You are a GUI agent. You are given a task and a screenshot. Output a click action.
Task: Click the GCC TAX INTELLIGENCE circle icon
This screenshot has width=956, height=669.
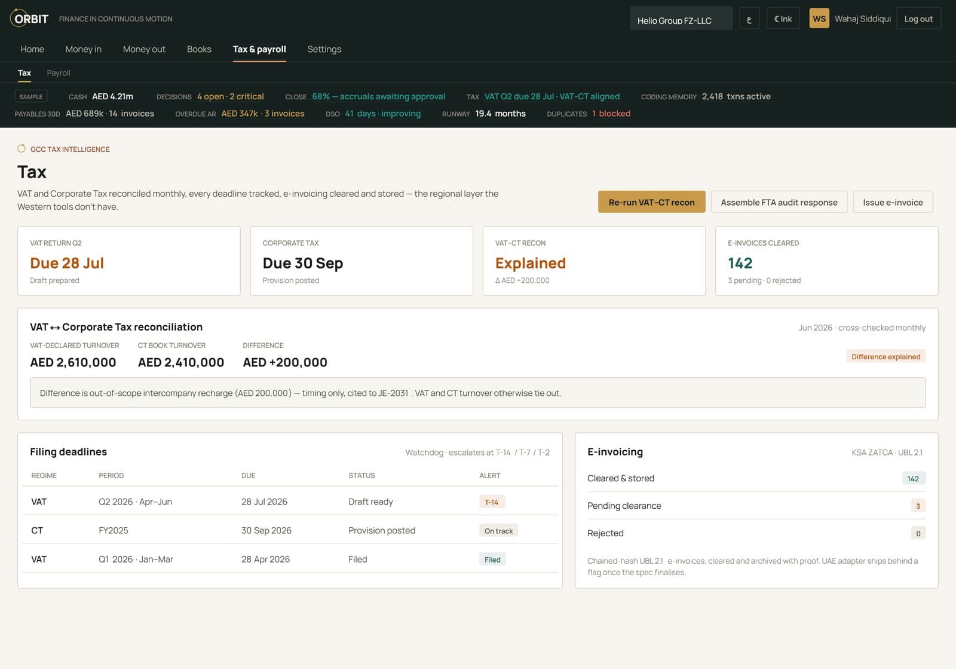(22, 149)
